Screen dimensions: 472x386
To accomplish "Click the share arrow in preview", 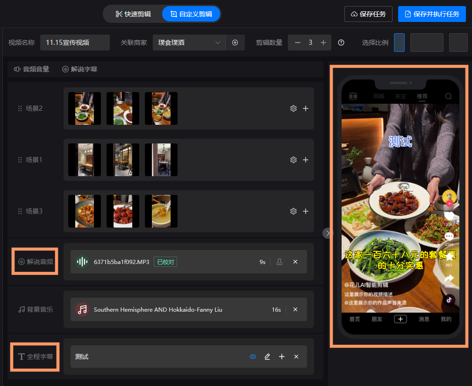I will point(449,279).
